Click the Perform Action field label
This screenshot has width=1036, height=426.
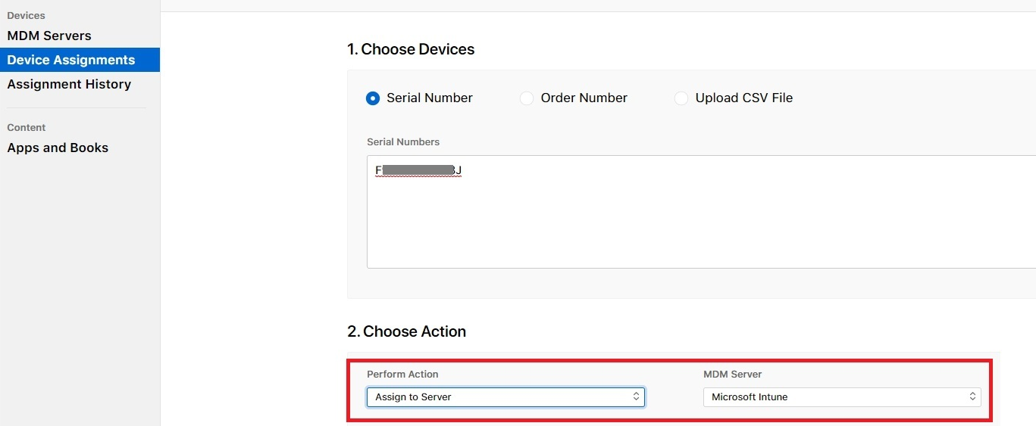(x=402, y=374)
